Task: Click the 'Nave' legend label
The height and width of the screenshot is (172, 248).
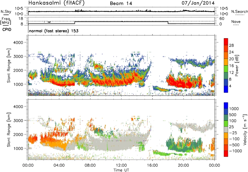Action: pyautogui.click(x=236, y=21)
